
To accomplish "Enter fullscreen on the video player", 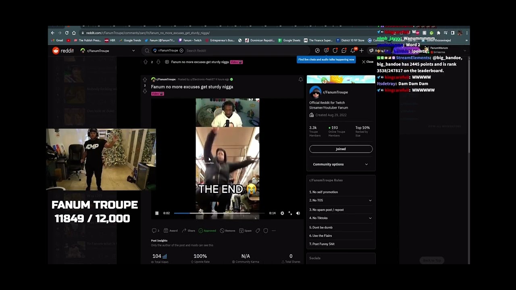I will [x=290, y=213].
